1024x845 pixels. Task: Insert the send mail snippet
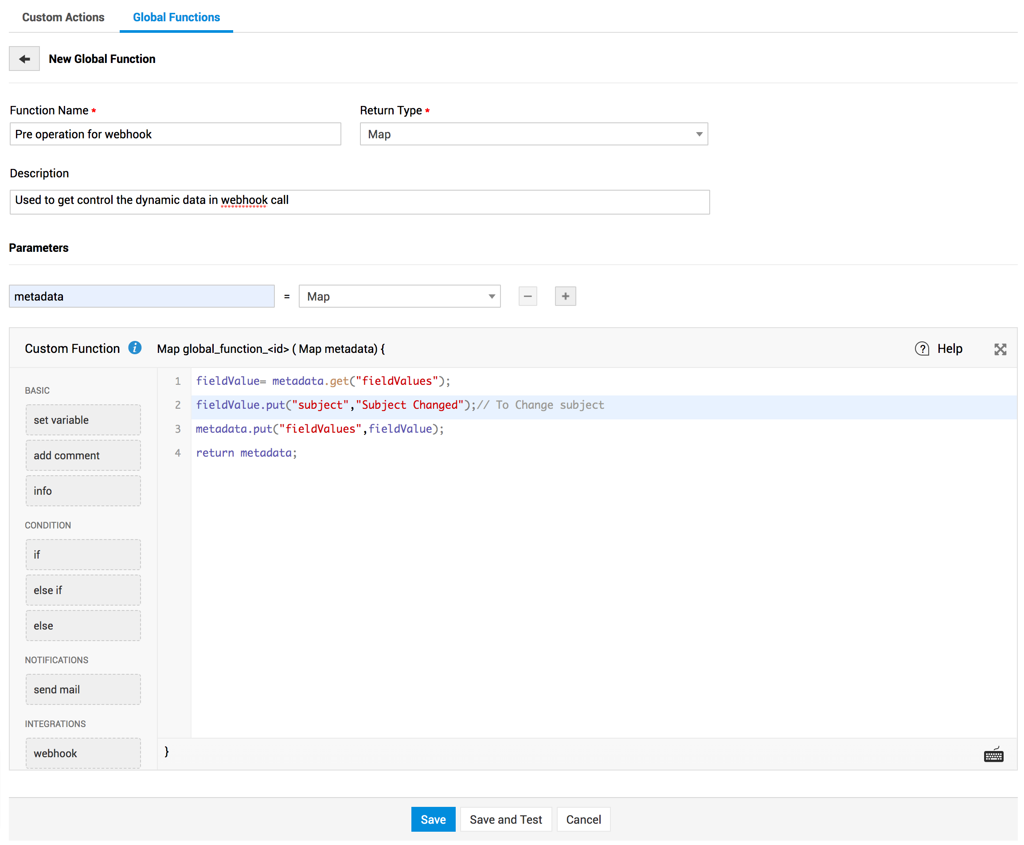click(83, 689)
